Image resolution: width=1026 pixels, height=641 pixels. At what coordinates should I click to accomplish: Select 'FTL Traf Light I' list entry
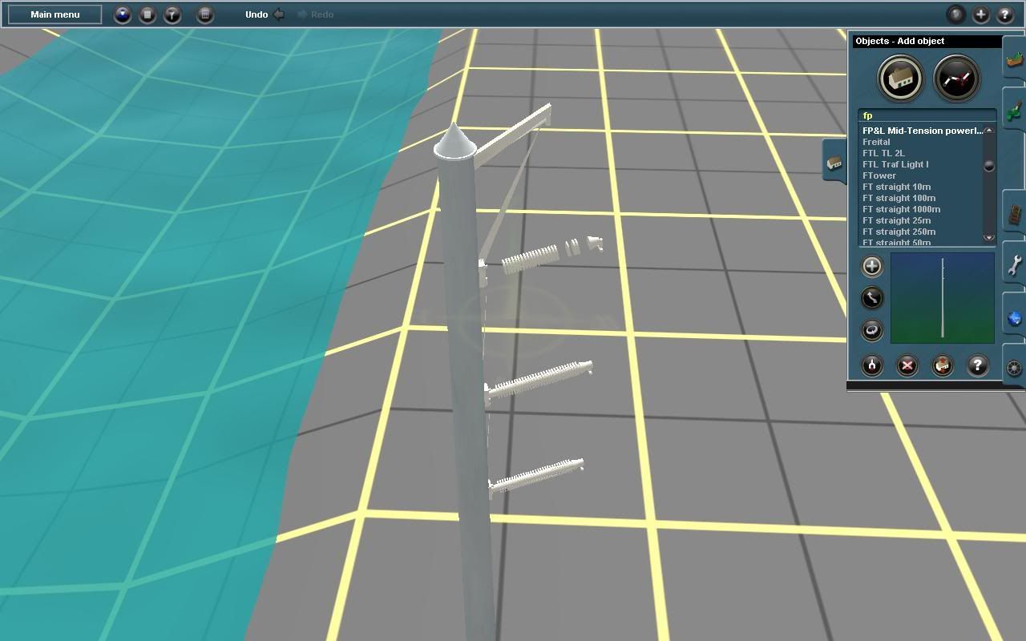tap(895, 164)
